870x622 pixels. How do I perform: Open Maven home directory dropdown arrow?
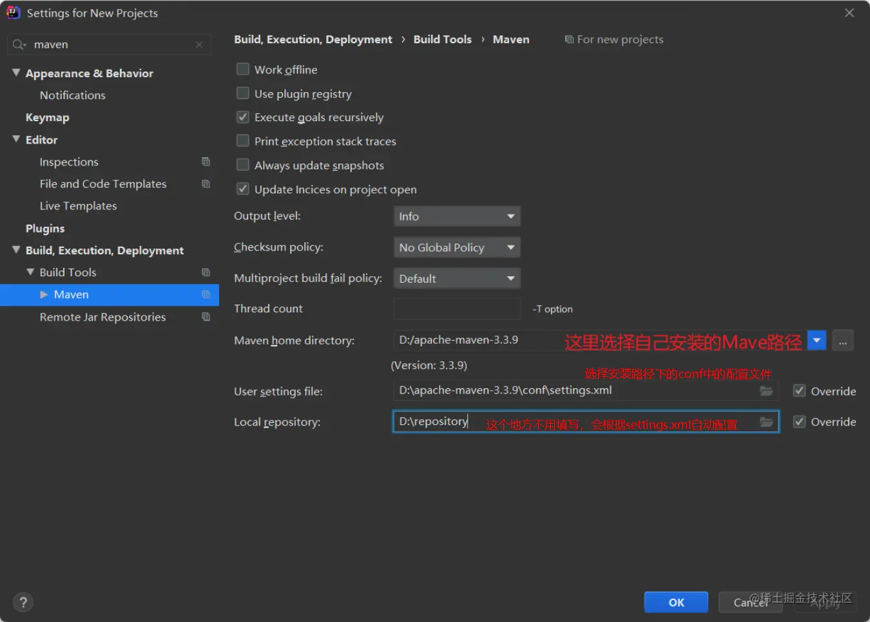point(817,340)
